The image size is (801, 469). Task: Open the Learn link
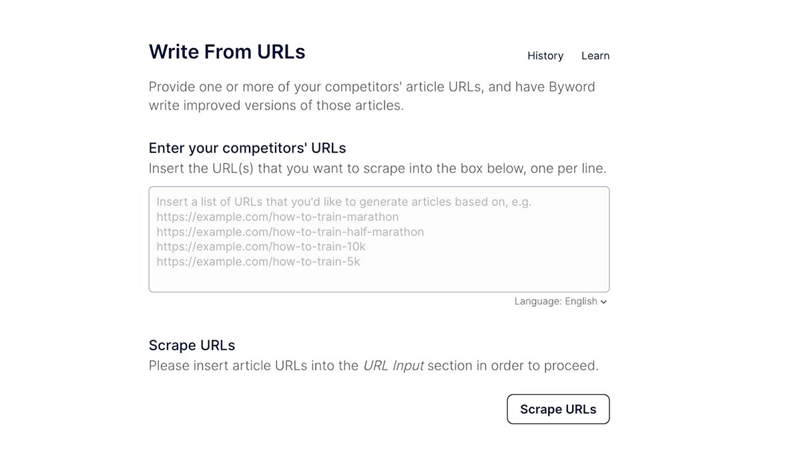click(595, 56)
